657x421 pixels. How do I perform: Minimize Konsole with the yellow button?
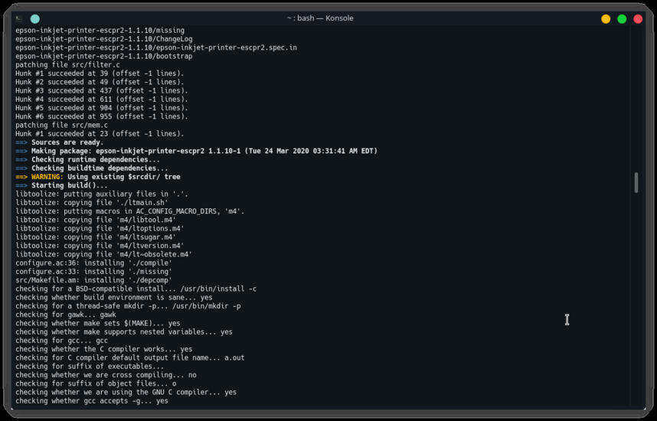click(x=606, y=19)
